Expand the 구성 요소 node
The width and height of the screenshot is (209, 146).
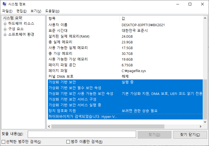[5, 29]
